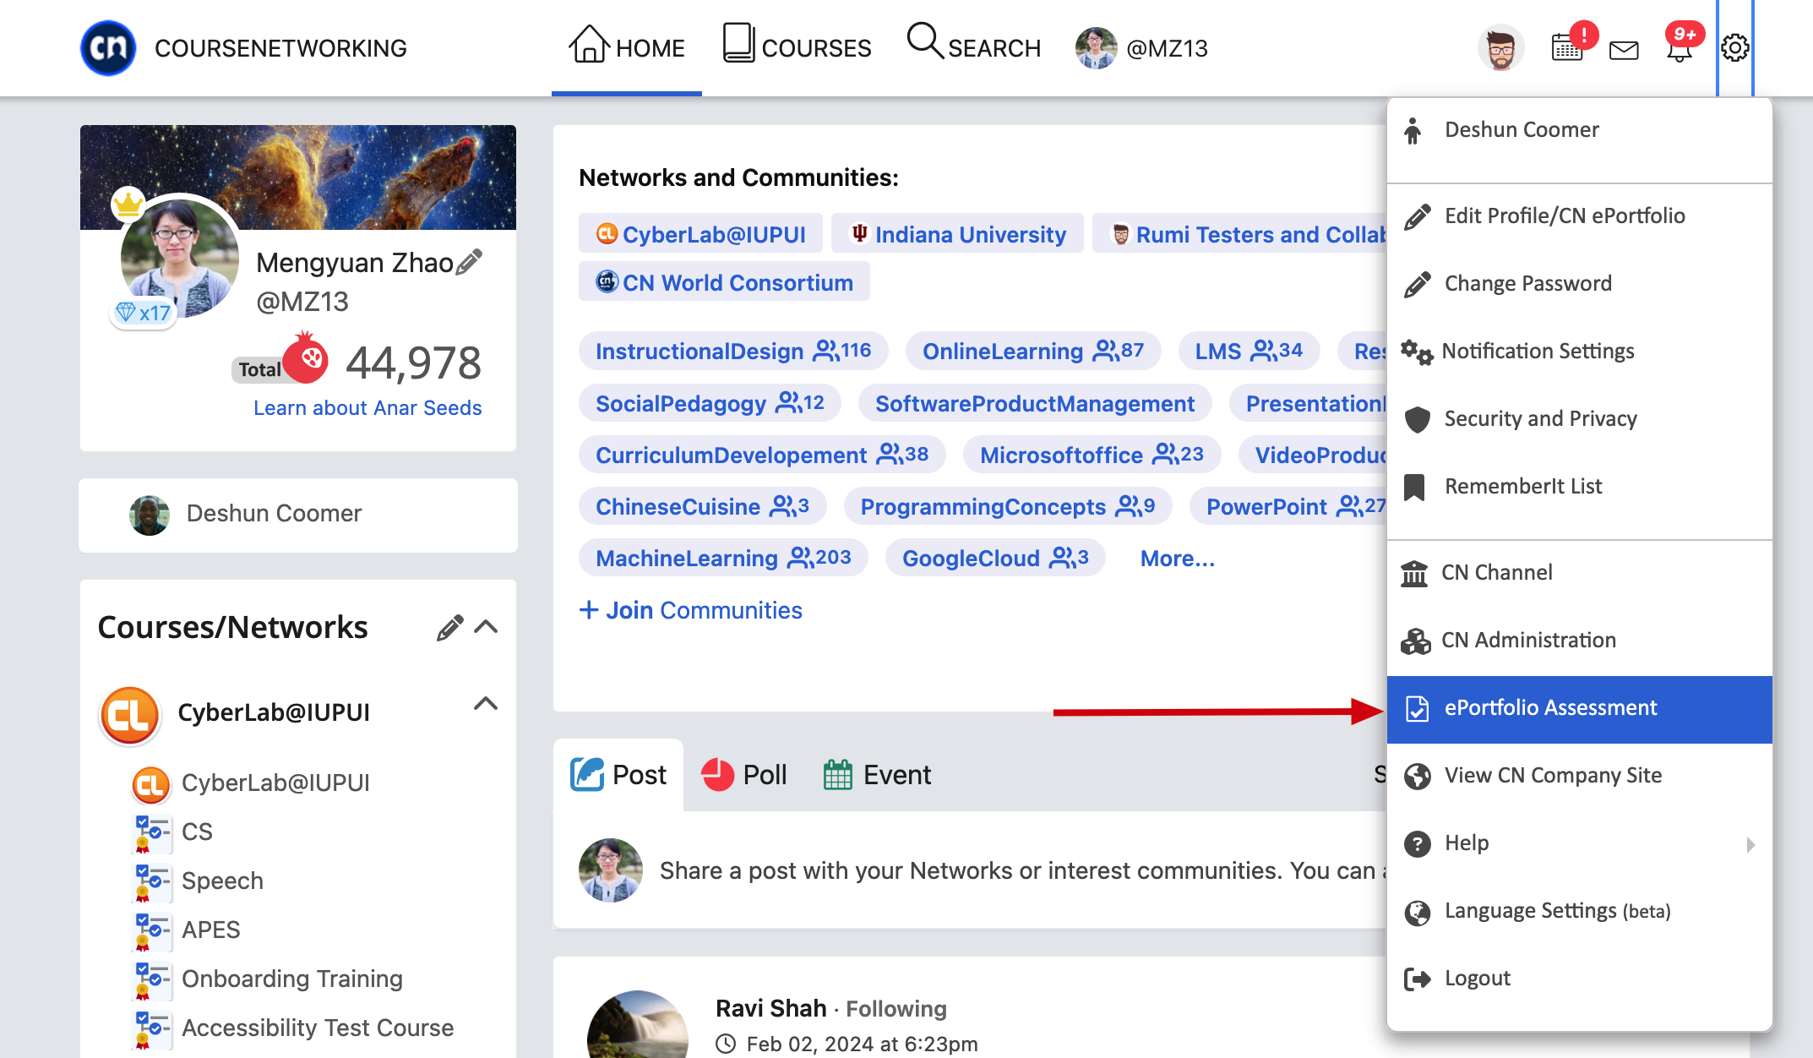
Task: Open the InstructionalDesign community
Action: pyautogui.click(x=733, y=351)
